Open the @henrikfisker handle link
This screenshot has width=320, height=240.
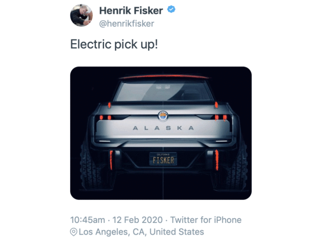tap(126, 24)
